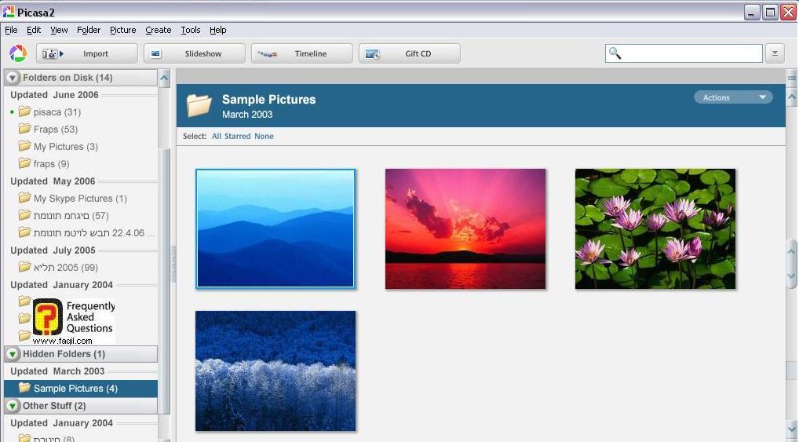This screenshot has height=442, width=799.
Task: Click the magnifying glass search icon
Action: coord(615,53)
